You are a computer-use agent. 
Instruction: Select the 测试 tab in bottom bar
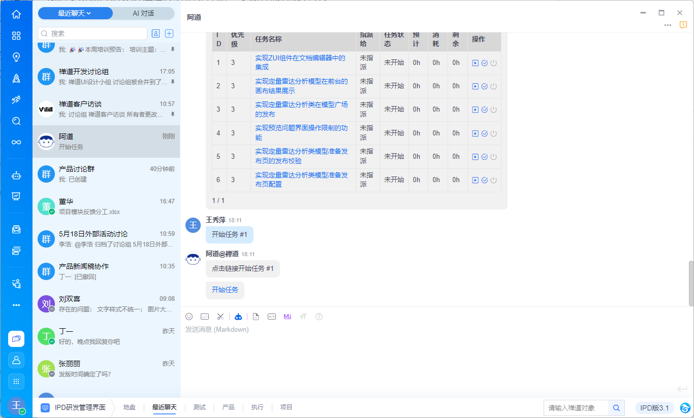(x=200, y=407)
